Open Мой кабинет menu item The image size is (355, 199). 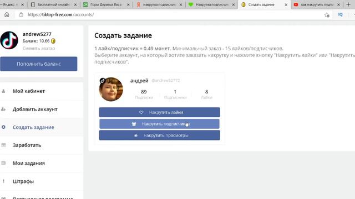pos(42,91)
